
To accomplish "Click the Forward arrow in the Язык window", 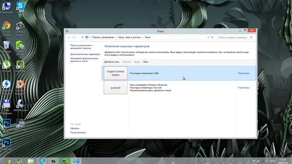I will coord(74,37).
